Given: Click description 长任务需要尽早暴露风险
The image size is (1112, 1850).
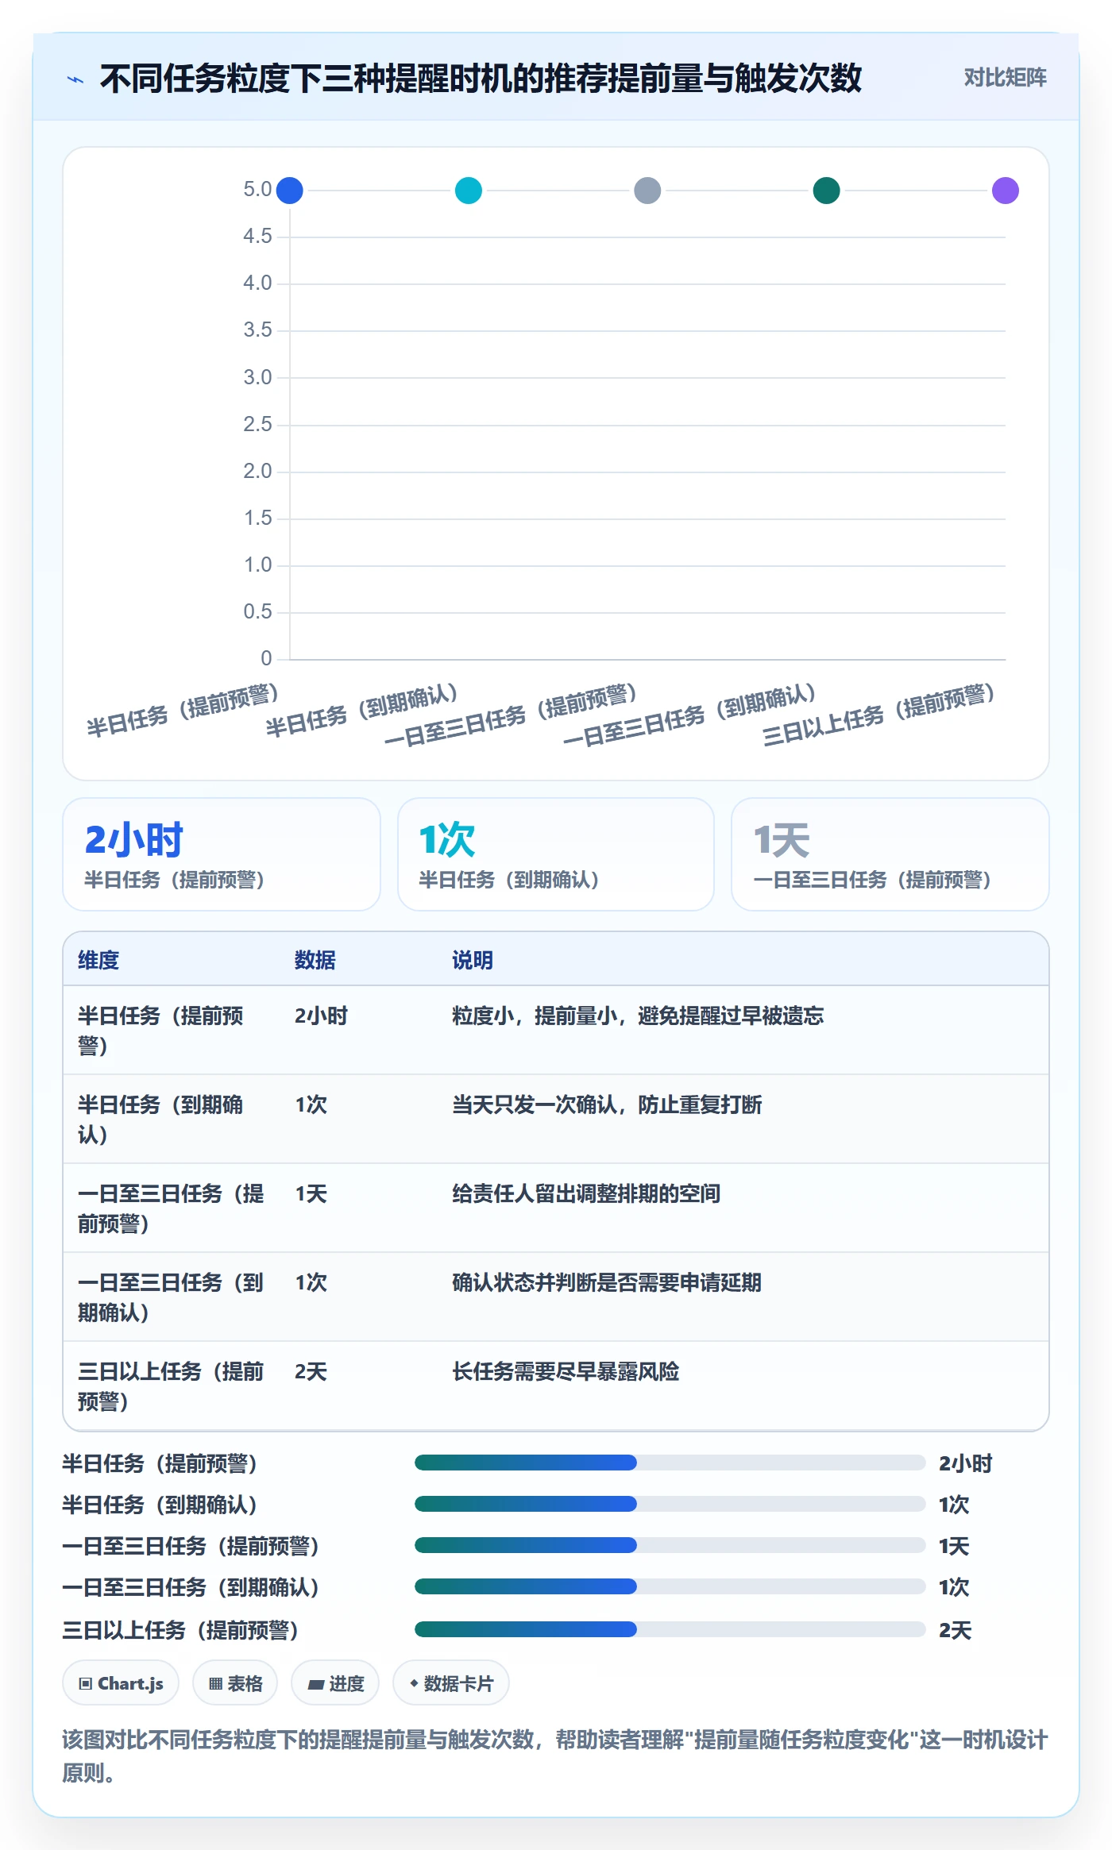Looking at the screenshot, I should (x=566, y=1371).
